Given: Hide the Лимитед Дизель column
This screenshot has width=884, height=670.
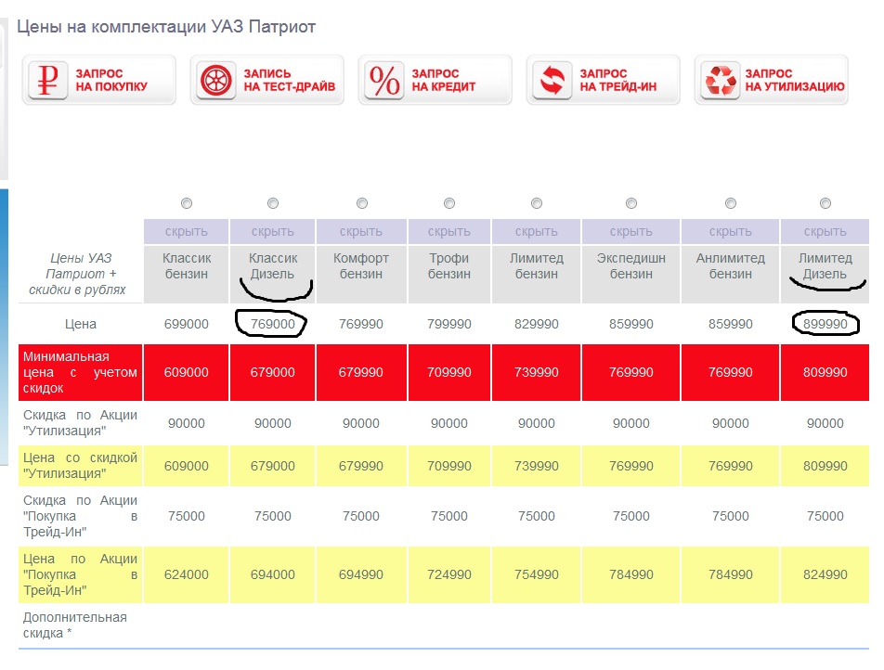Looking at the screenshot, I should click(825, 232).
